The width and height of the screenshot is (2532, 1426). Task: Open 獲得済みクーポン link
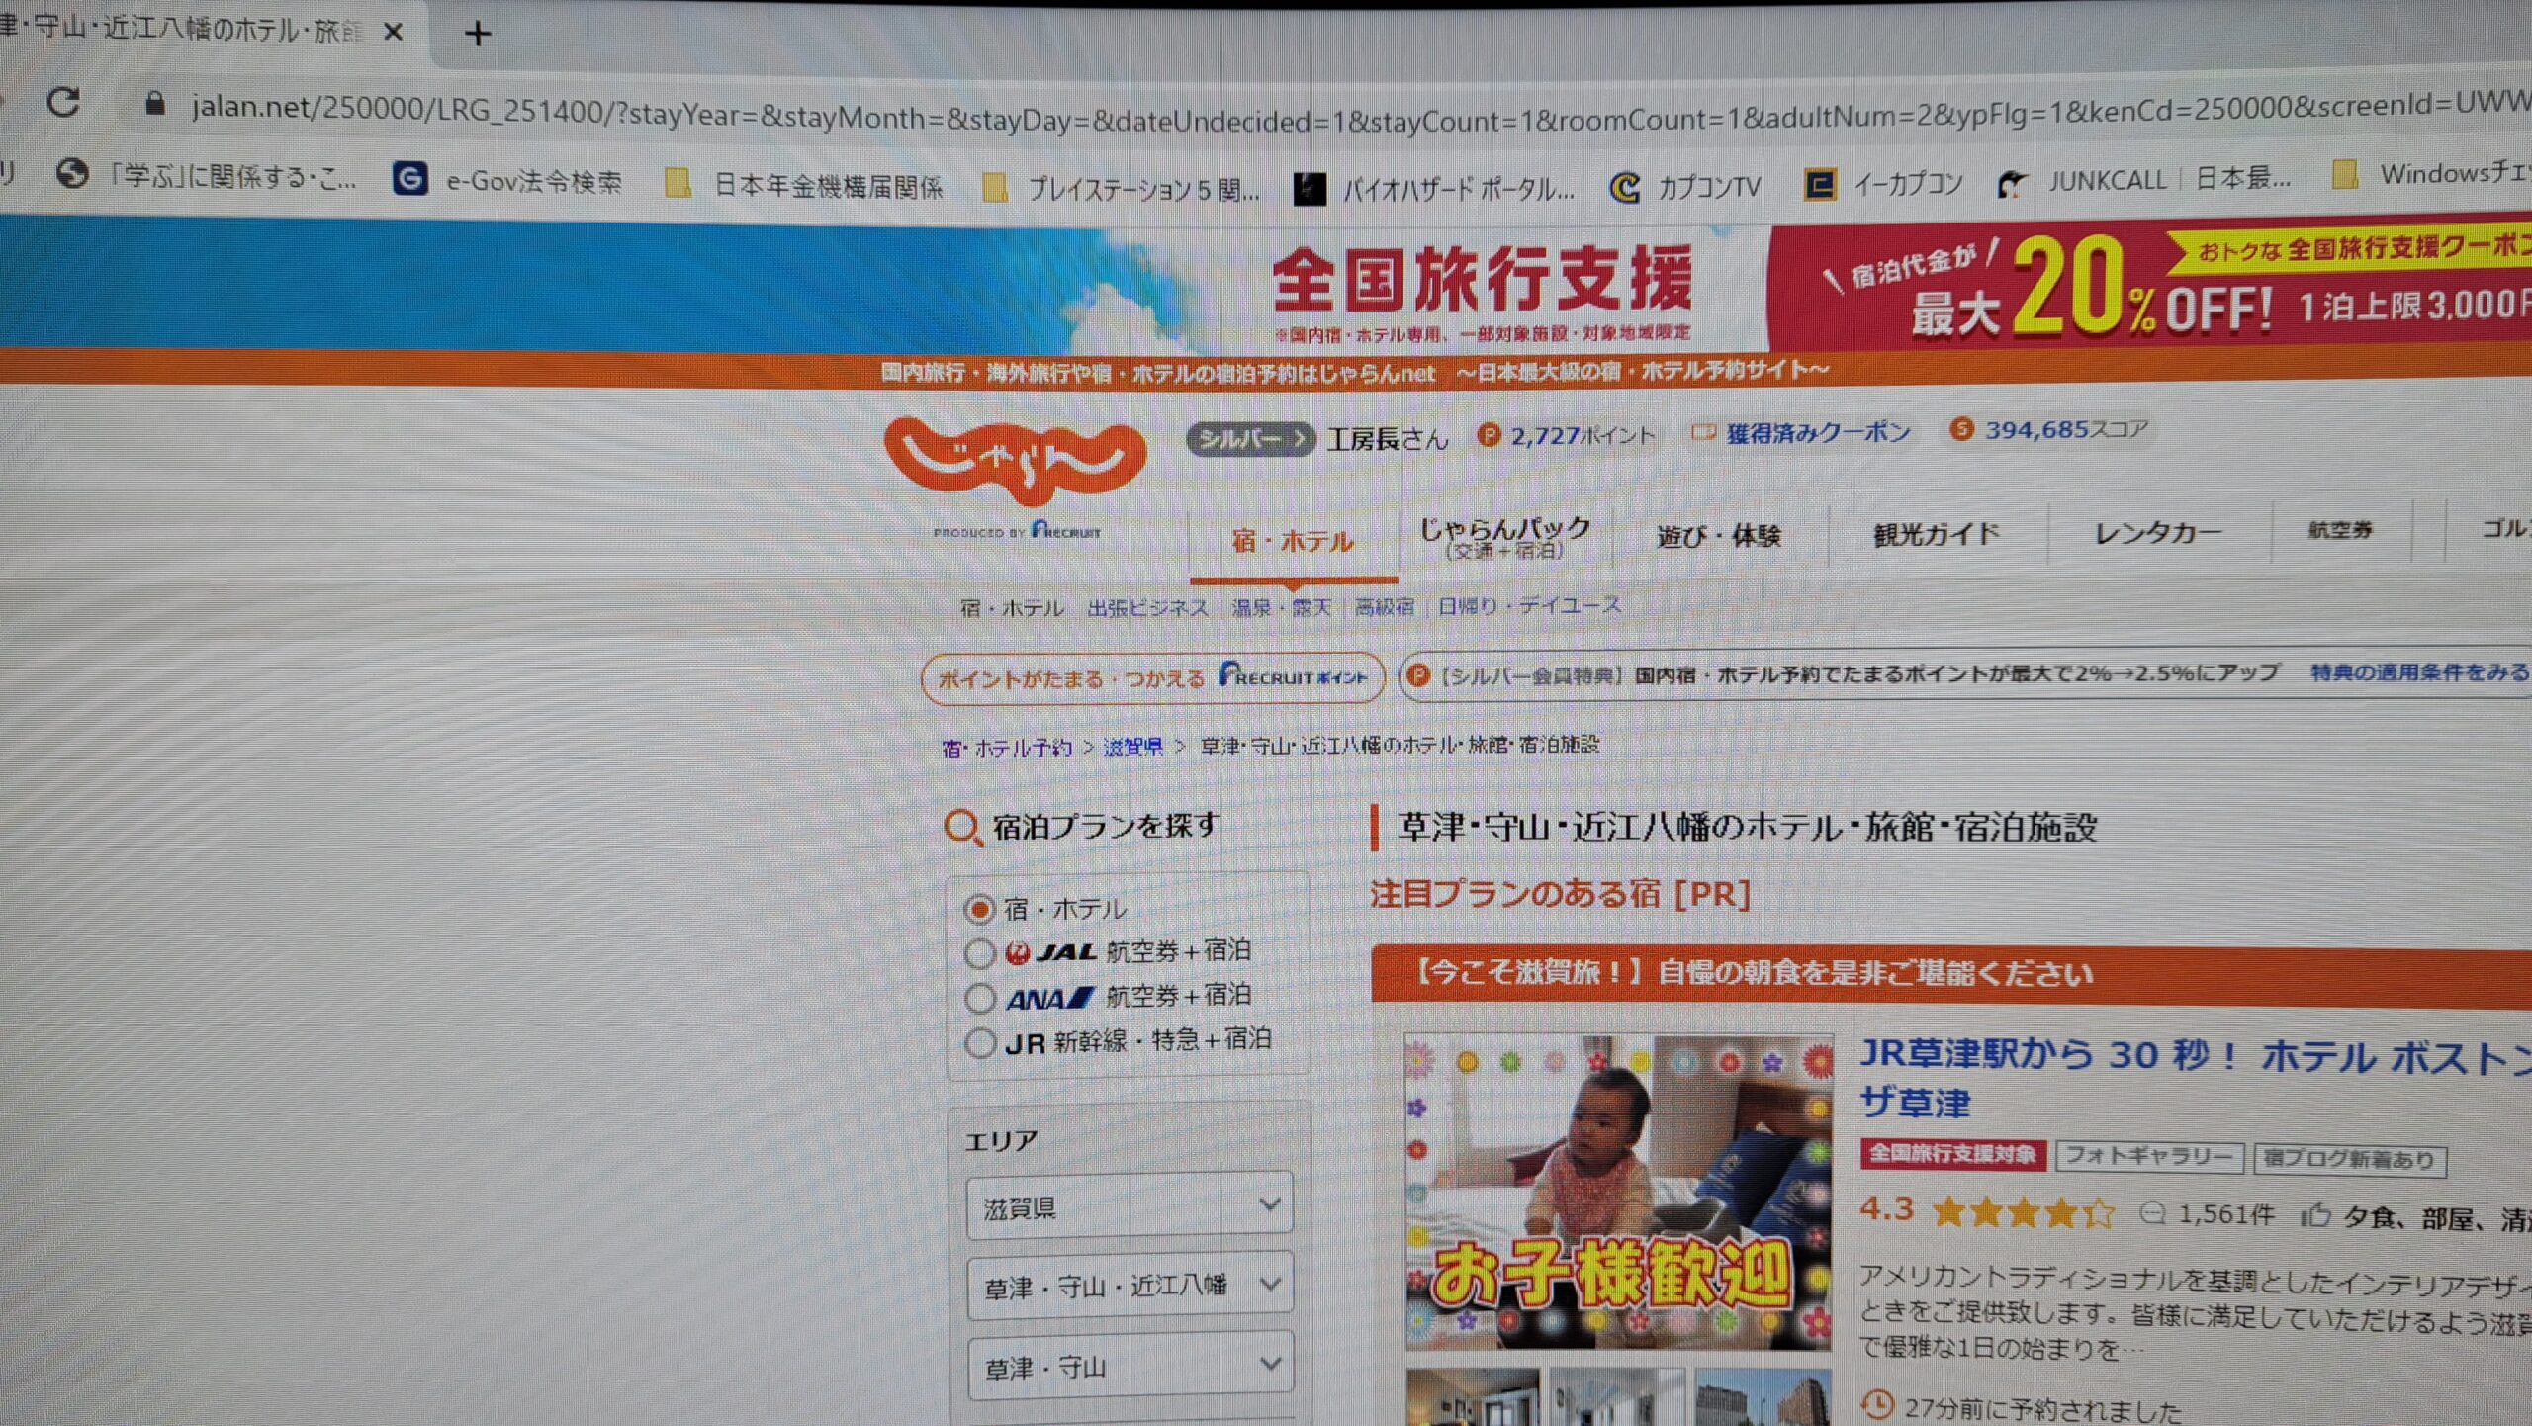tap(1801, 432)
